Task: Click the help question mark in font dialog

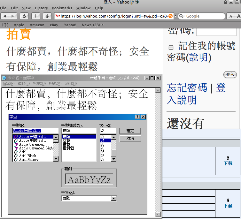Action: (x=137, y=117)
